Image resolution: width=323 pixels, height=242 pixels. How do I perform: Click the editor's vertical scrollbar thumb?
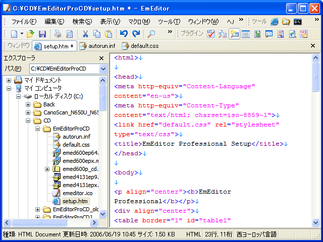[x=315, y=77]
